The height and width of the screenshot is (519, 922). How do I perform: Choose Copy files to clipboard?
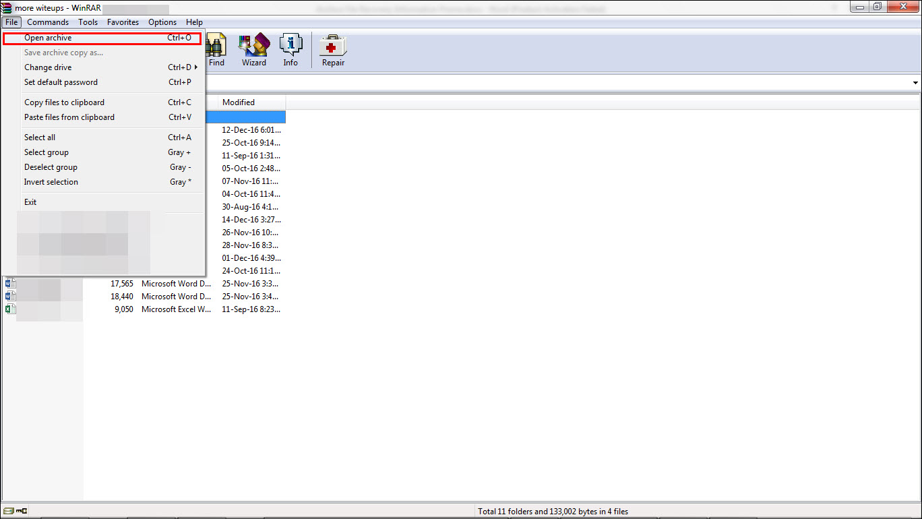[x=103, y=102]
